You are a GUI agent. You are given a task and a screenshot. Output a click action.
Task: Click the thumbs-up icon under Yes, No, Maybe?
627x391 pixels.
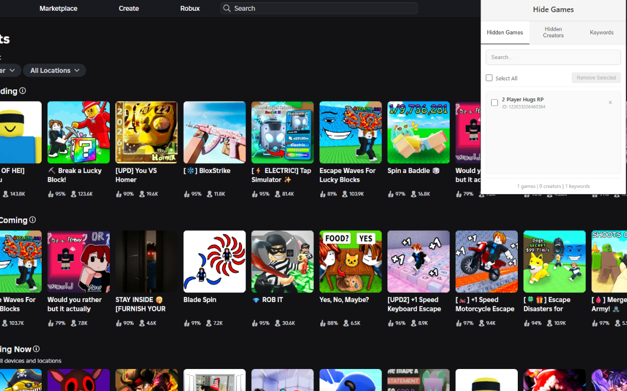click(323, 323)
